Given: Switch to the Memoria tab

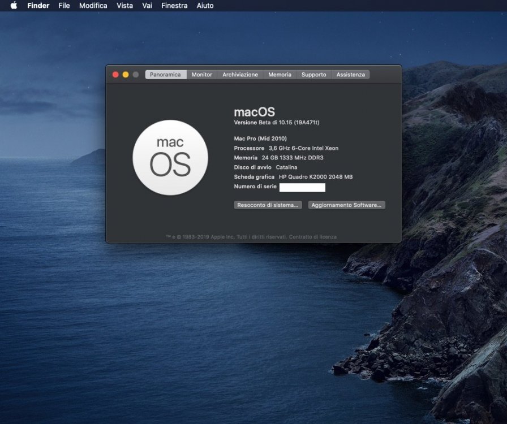Looking at the screenshot, I should 280,75.
